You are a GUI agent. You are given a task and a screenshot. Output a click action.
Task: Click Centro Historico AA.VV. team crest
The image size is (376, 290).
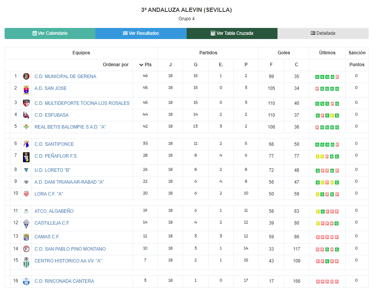click(x=26, y=262)
